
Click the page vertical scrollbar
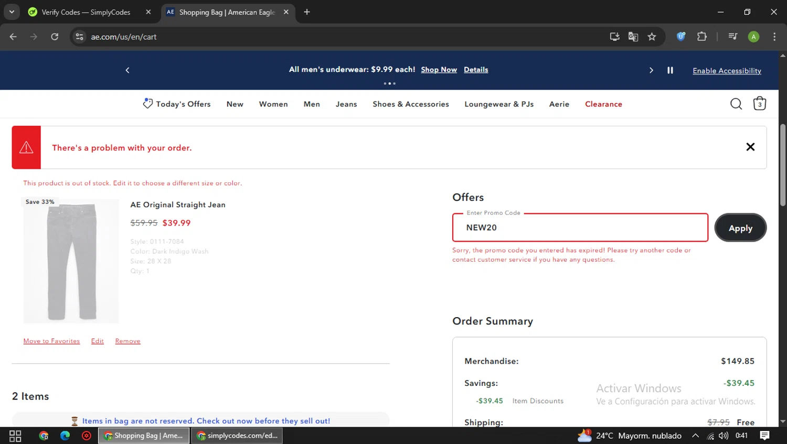[783, 165]
